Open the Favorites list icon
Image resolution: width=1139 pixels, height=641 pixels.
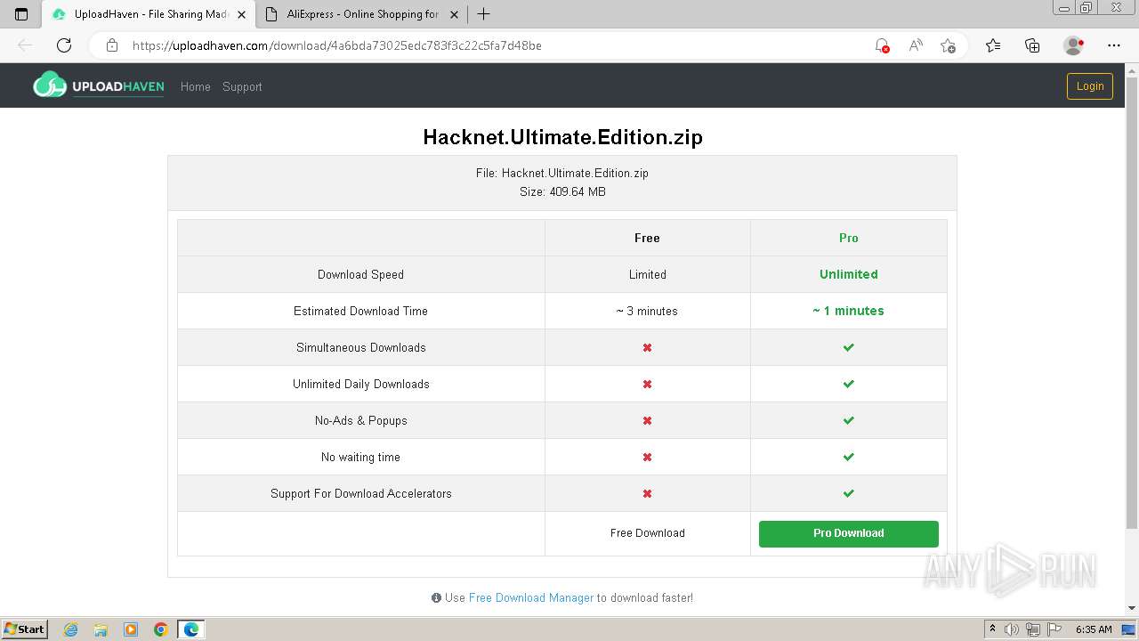pos(993,45)
